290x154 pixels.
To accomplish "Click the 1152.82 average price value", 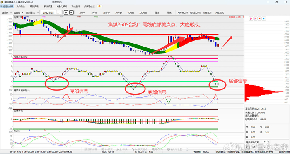I will pyautogui.click(x=262, y=119).
